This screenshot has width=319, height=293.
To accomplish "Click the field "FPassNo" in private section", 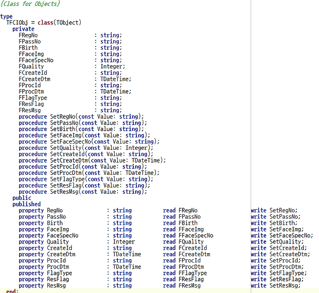I will [x=30, y=42].
